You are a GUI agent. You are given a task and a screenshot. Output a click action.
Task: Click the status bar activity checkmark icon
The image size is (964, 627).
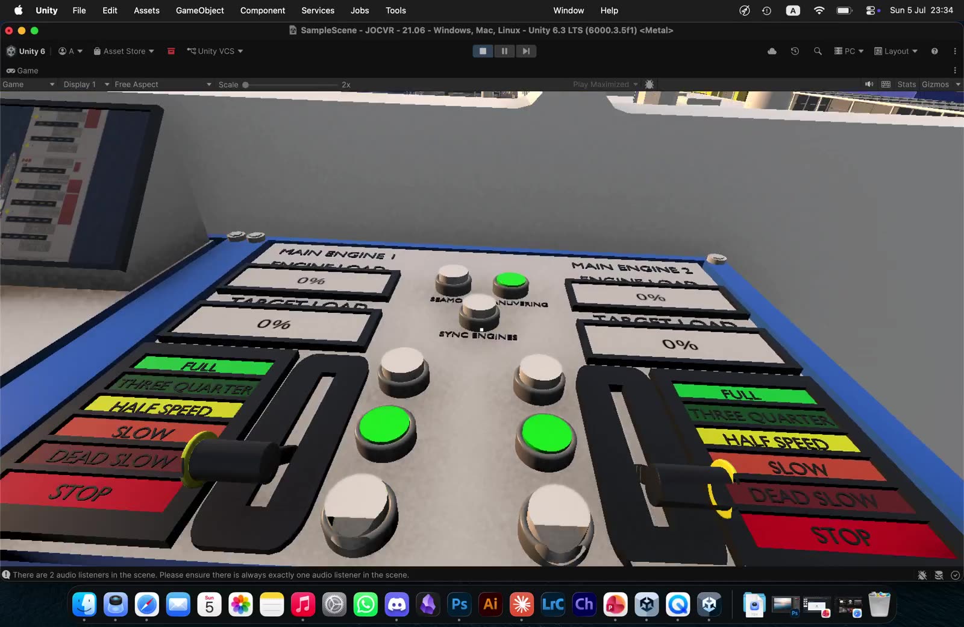(955, 575)
